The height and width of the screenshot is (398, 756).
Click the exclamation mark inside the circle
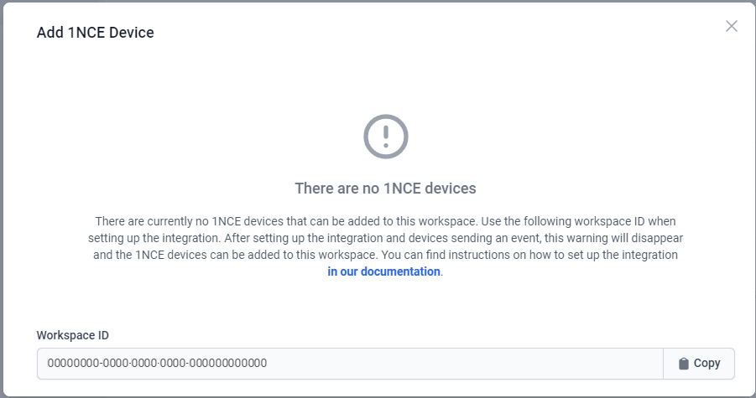point(386,134)
